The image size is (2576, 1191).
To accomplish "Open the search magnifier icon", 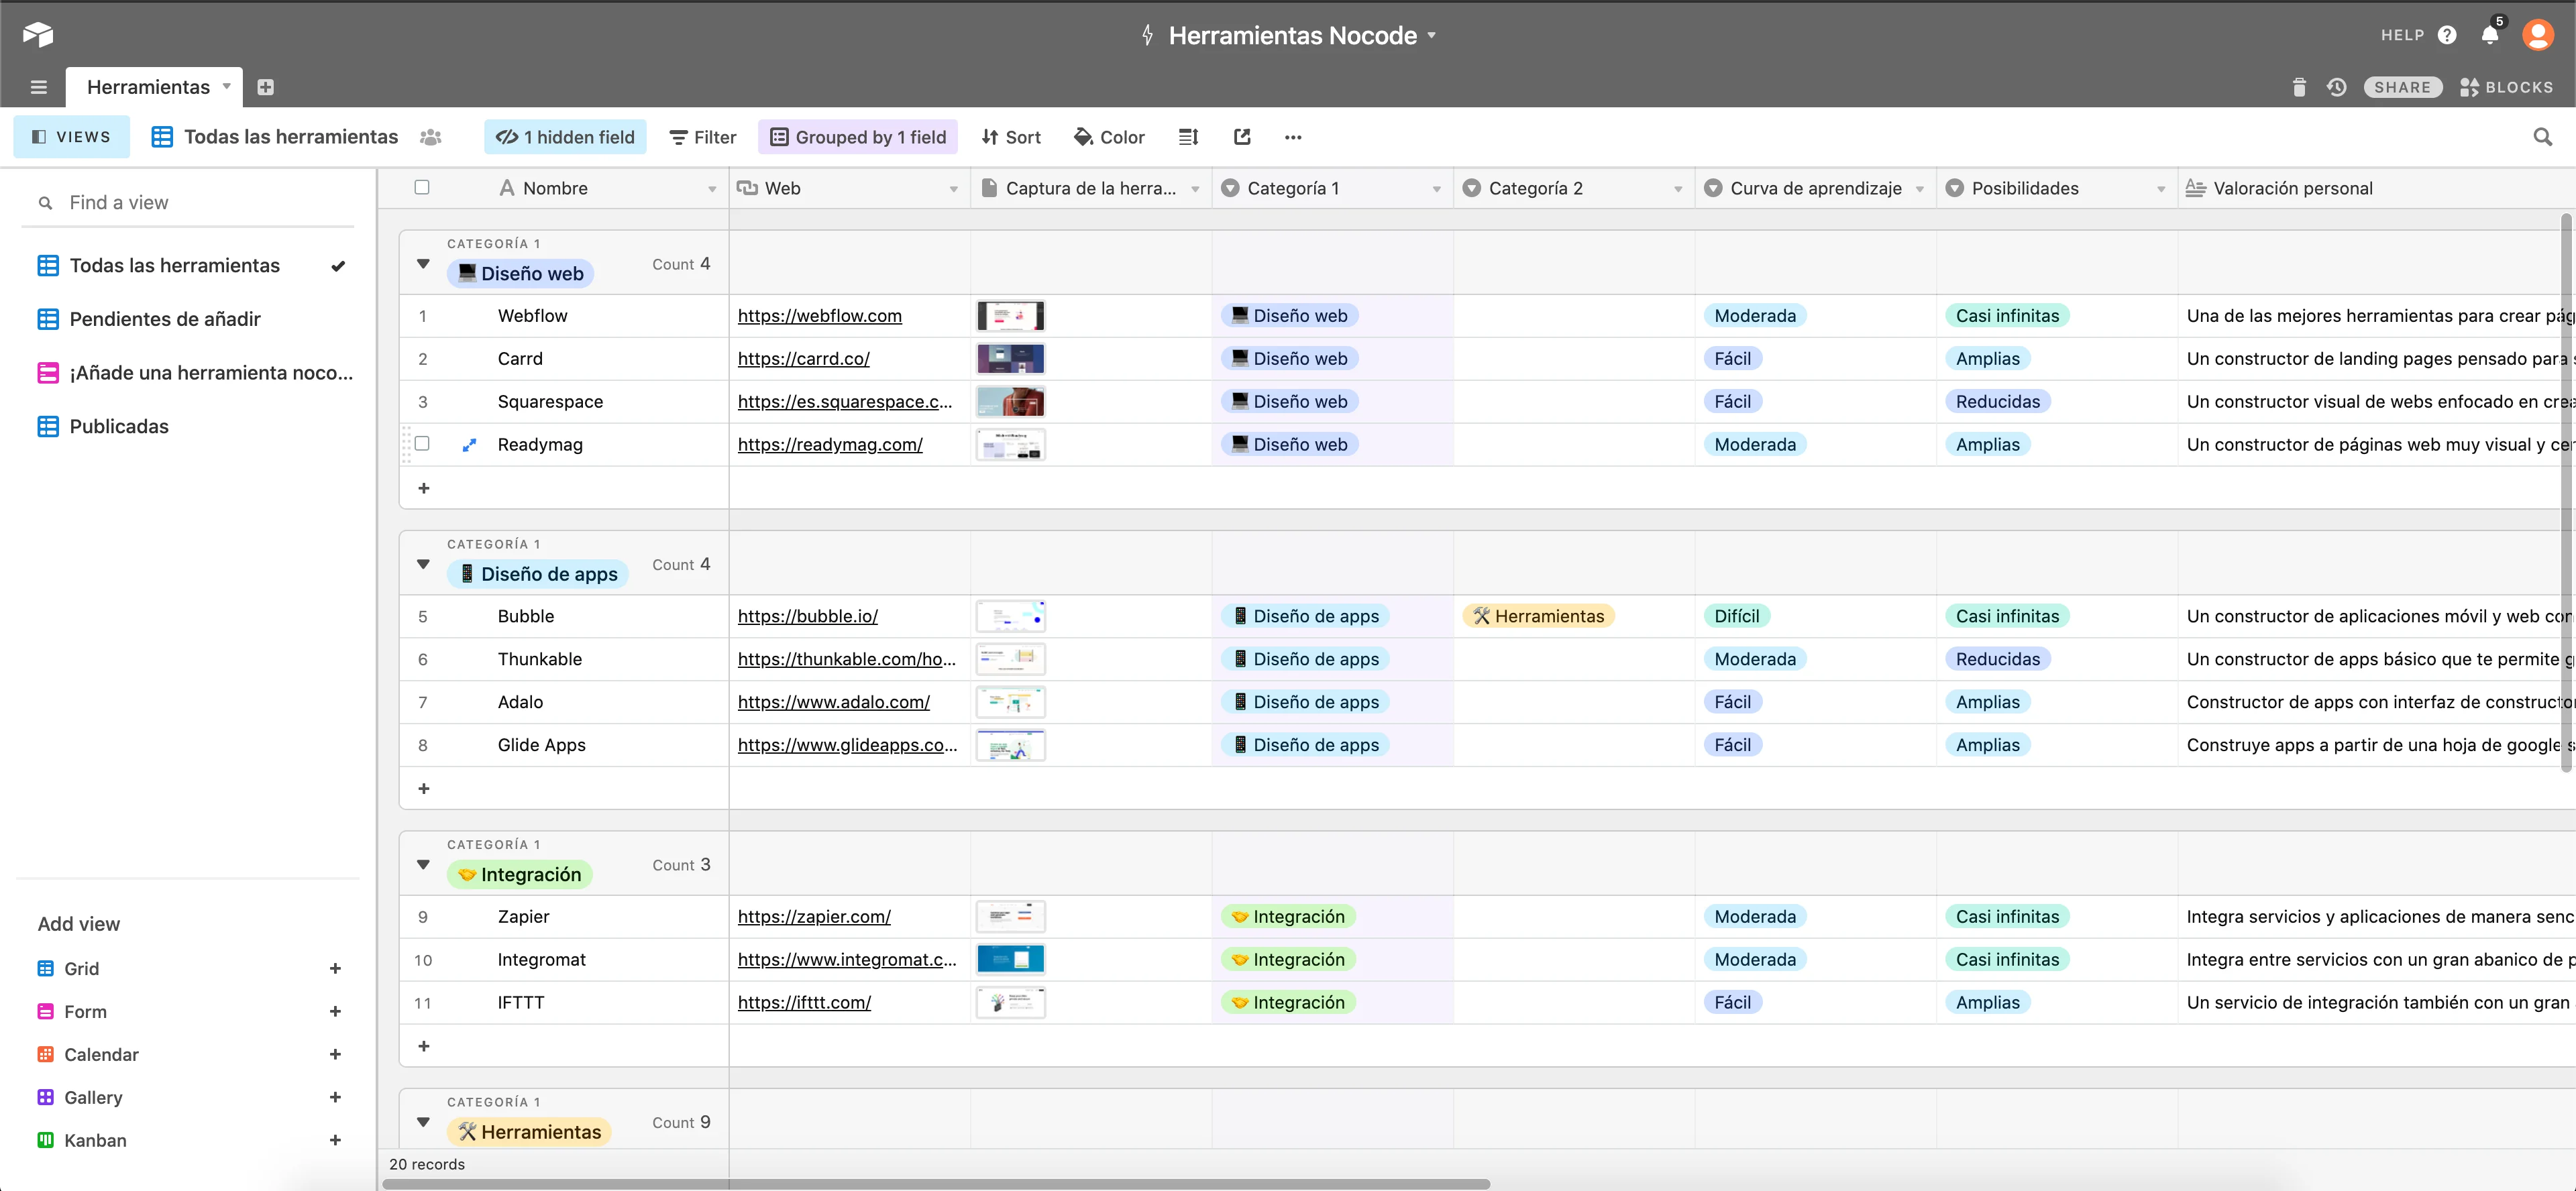I will (2542, 137).
